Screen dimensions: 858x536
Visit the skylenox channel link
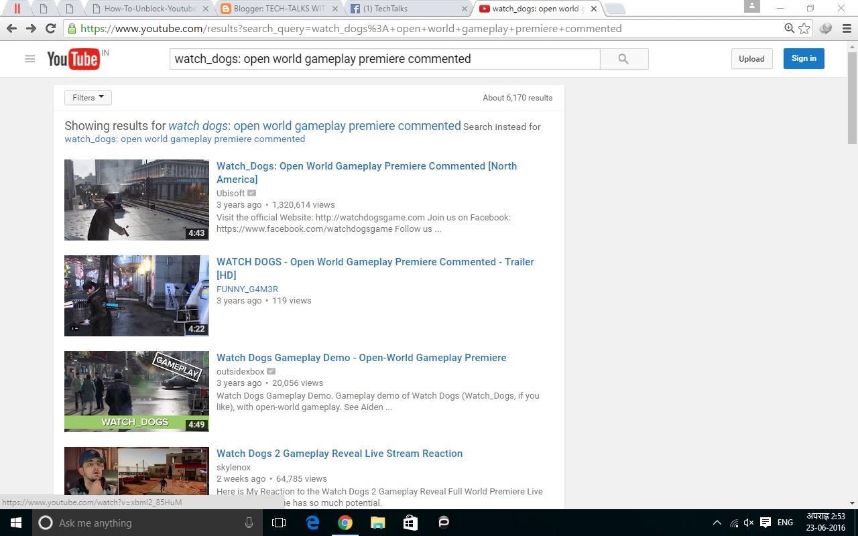pos(233,468)
